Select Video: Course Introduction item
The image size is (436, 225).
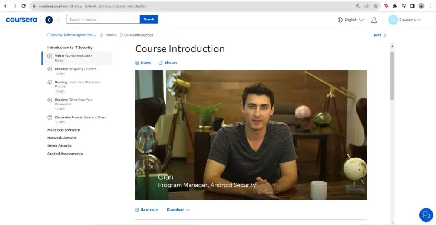pyautogui.click(x=77, y=58)
